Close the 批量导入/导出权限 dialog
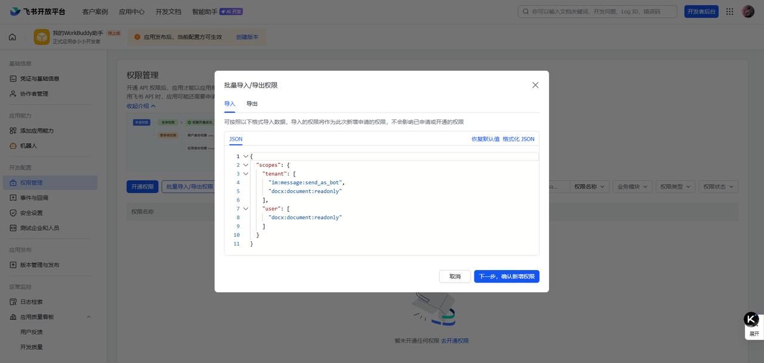This screenshot has height=363, width=764. point(535,85)
